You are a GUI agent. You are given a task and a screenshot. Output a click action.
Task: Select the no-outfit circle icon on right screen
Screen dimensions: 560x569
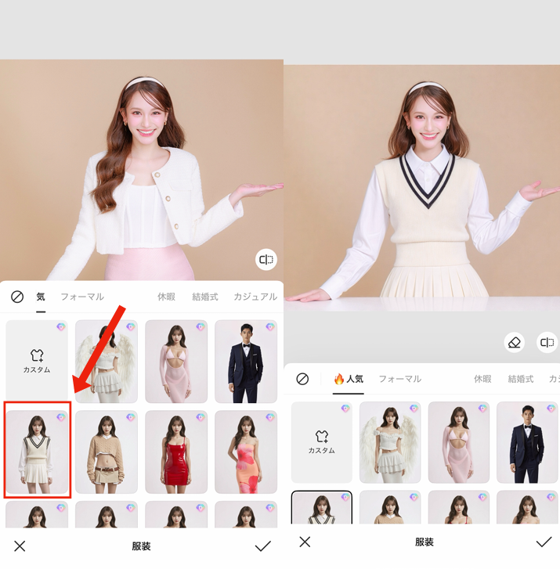302,379
